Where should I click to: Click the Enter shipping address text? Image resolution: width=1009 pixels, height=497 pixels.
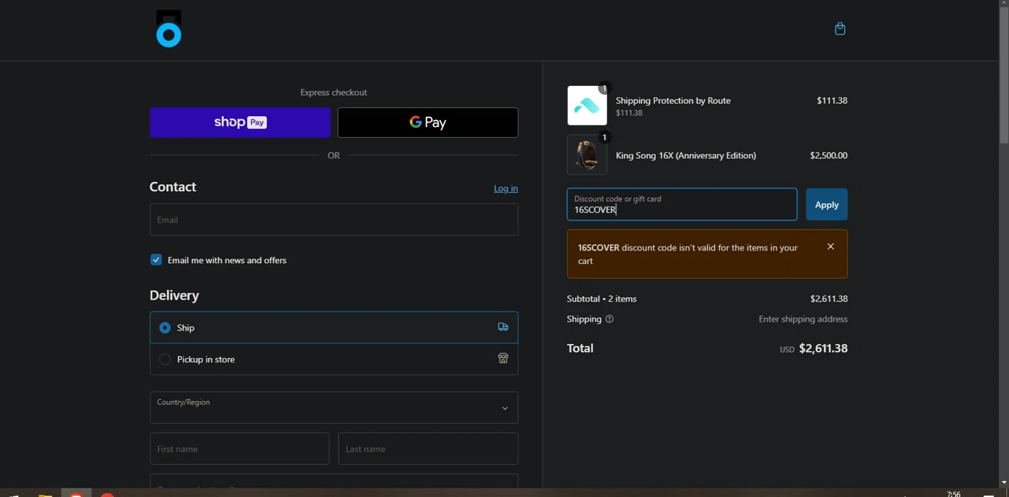tap(803, 319)
